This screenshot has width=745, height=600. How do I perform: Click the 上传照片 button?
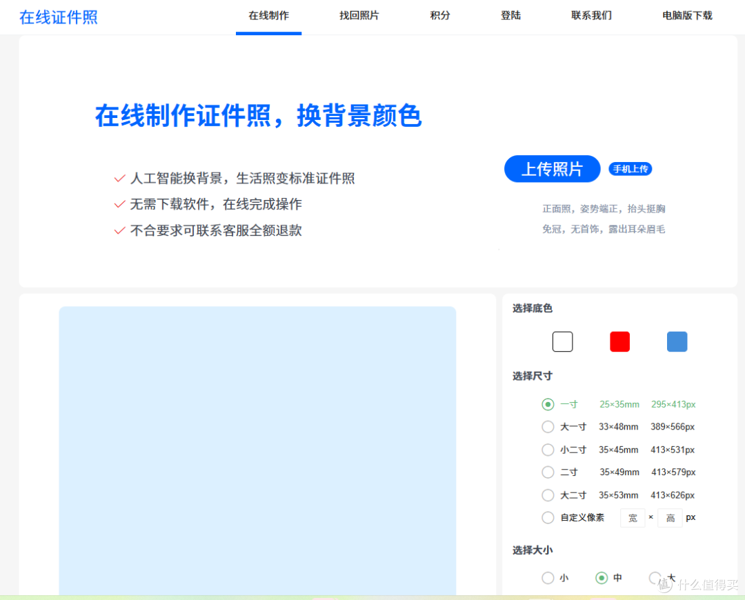point(552,169)
